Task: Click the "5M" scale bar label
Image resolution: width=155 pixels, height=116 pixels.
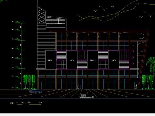Action: click(41, 102)
